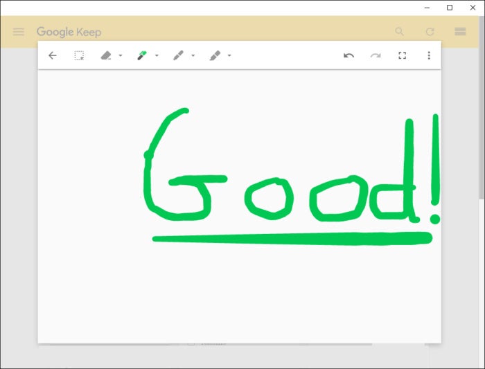
Task: Open search in Google Keep header
Action: tap(399, 32)
